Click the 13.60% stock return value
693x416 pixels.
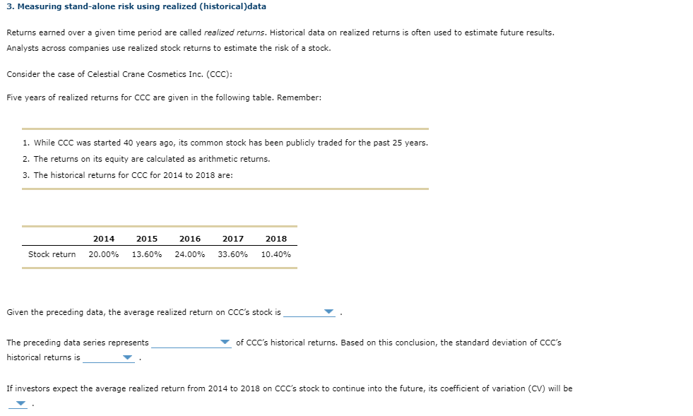point(147,254)
